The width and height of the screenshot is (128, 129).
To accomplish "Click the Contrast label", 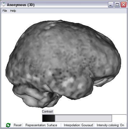I will pyautogui.click(x=47, y=111).
